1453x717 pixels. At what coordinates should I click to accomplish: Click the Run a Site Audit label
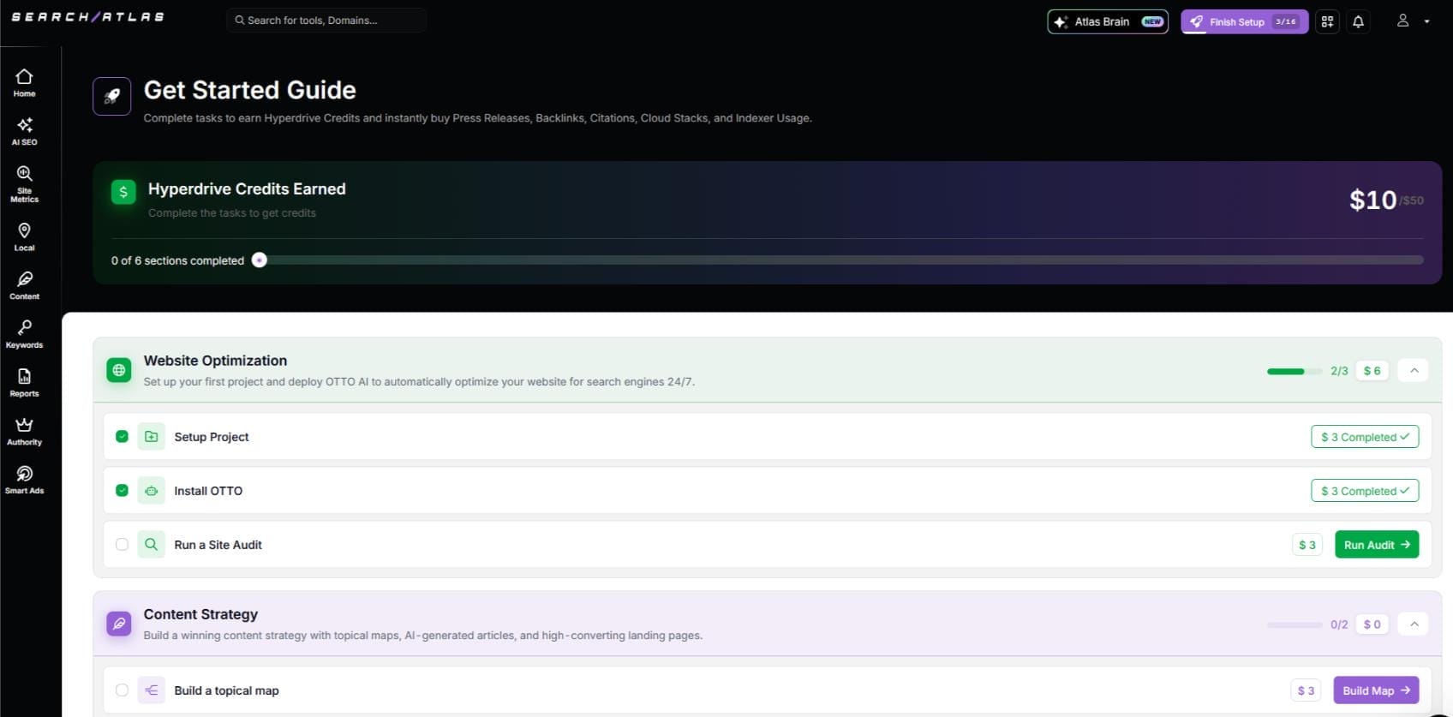pyautogui.click(x=218, y=545)
